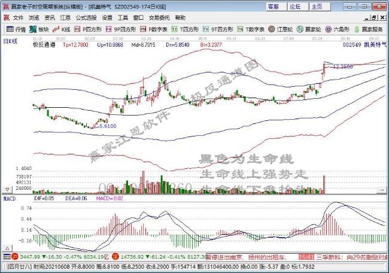Image resolution: width=389 pixels, height=273 pixels.
Task: Restore the inner chart window
Action: coord(374,17)
